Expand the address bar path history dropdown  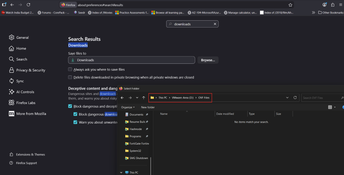click(x=287, y=98)
